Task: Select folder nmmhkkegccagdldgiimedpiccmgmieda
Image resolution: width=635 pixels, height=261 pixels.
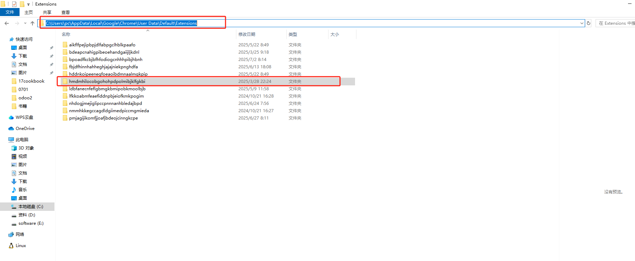Action: click(x=109, y=110)
